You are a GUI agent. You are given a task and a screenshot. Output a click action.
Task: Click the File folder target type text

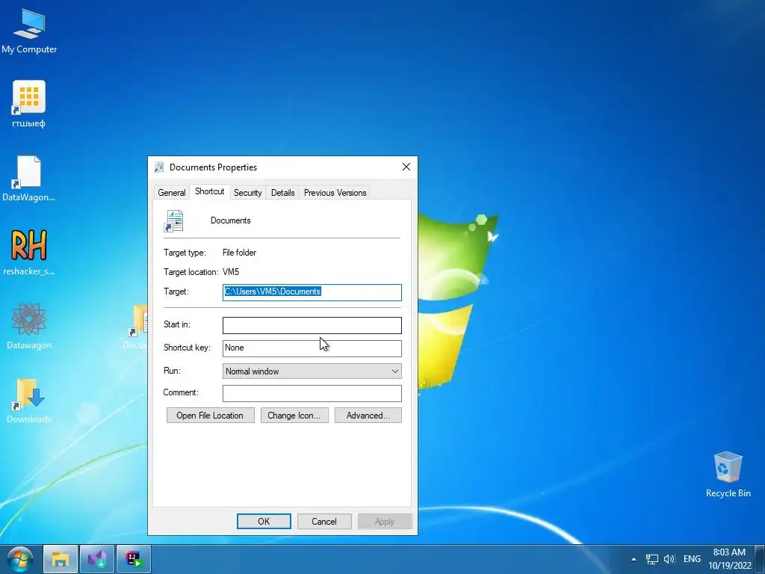239,253
